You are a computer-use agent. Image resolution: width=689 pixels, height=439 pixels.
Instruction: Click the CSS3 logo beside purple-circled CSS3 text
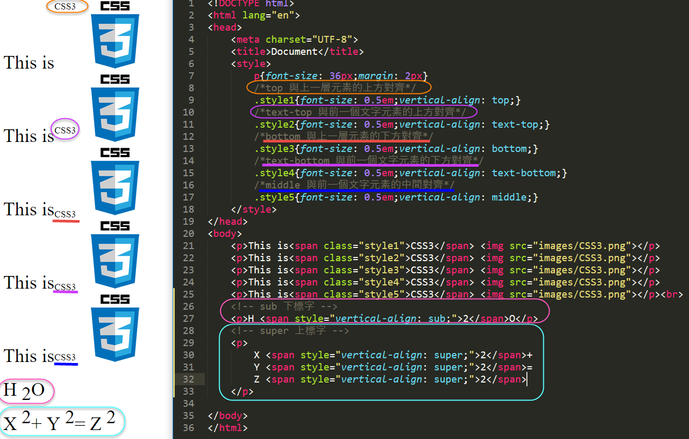point(115,109)
